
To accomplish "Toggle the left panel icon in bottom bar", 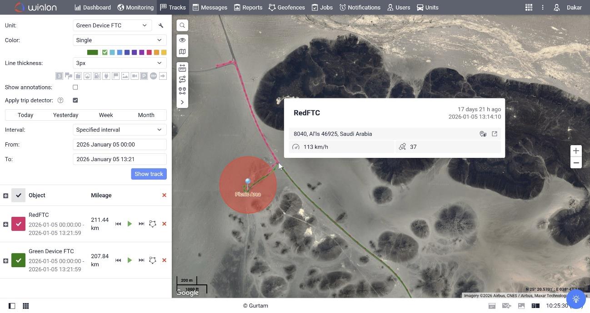I will pyautogui.click(x=12, y=306).
